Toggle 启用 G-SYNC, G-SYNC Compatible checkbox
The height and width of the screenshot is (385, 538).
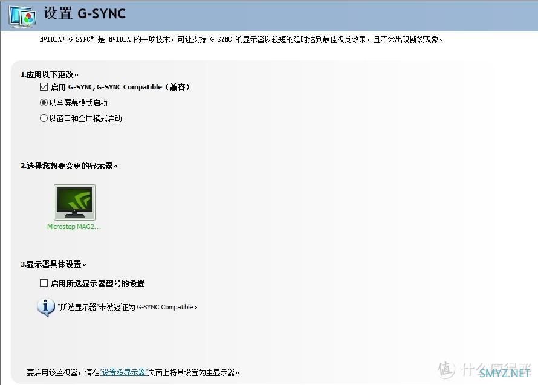(44, 87)
